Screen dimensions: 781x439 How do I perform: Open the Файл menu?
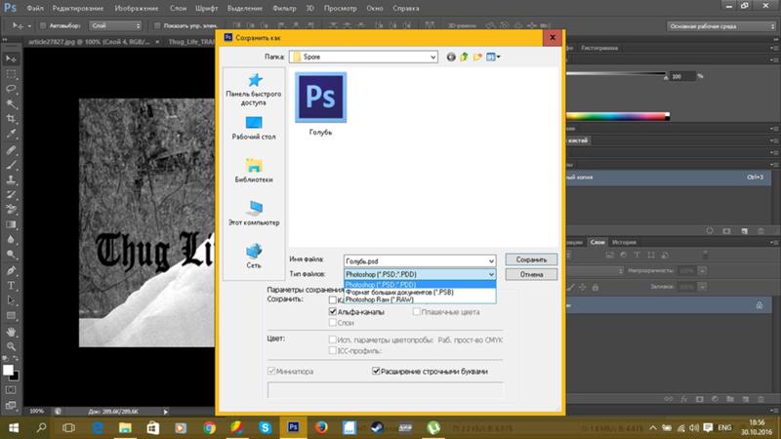pos(35,8)
